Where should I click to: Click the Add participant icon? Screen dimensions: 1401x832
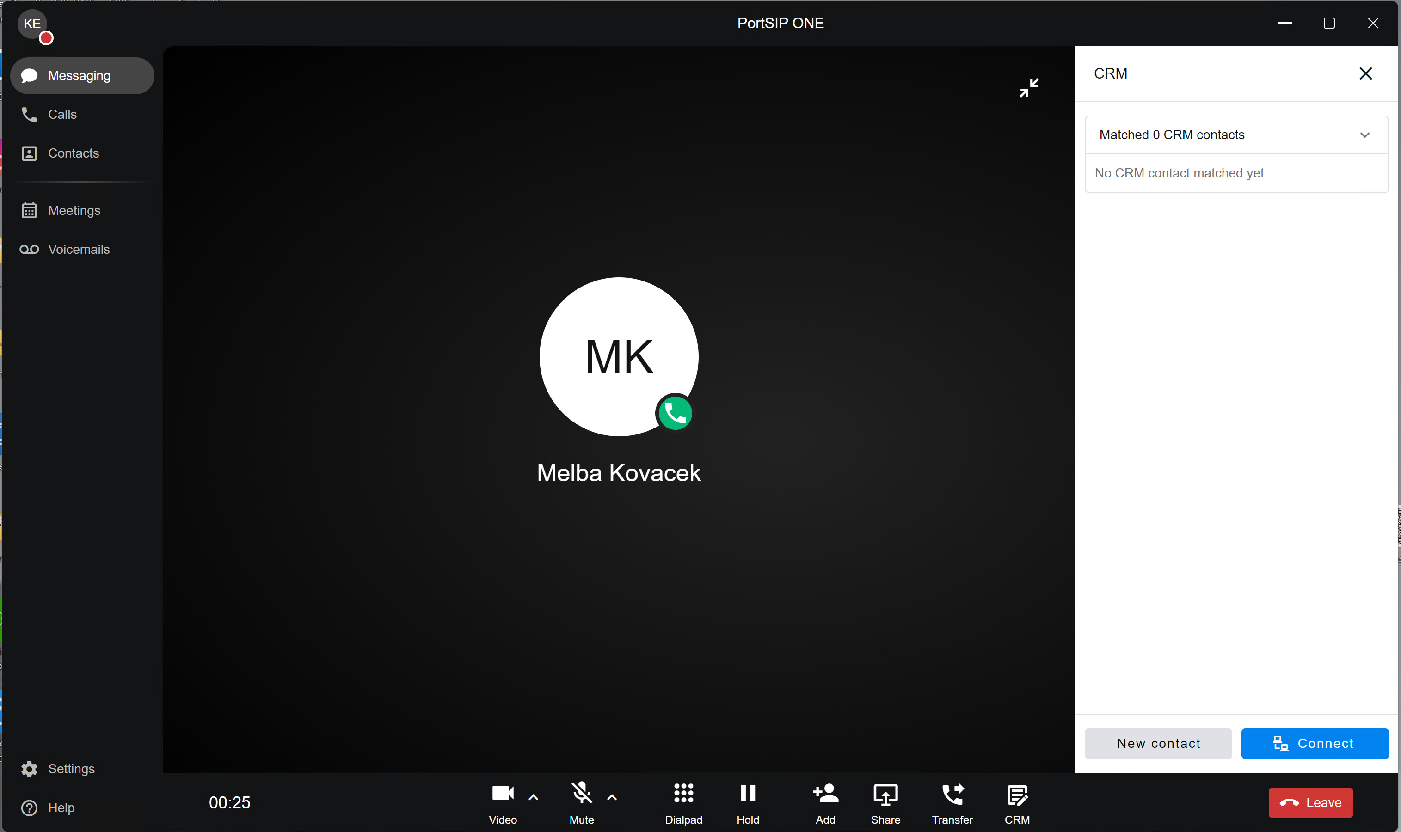click(x=825, y=802)
